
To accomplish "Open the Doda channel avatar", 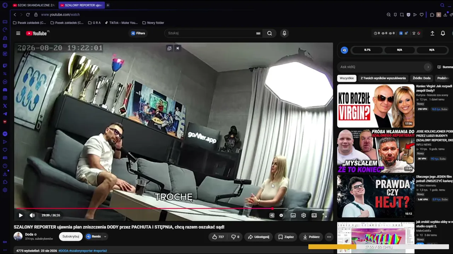I will coord(18,236).
